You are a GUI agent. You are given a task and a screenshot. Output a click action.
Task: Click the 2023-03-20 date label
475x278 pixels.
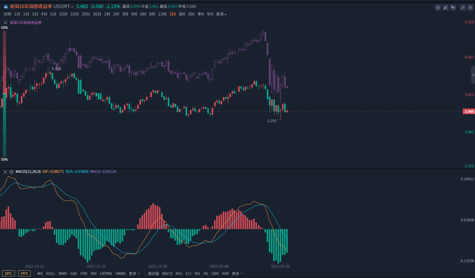(280, 266)
